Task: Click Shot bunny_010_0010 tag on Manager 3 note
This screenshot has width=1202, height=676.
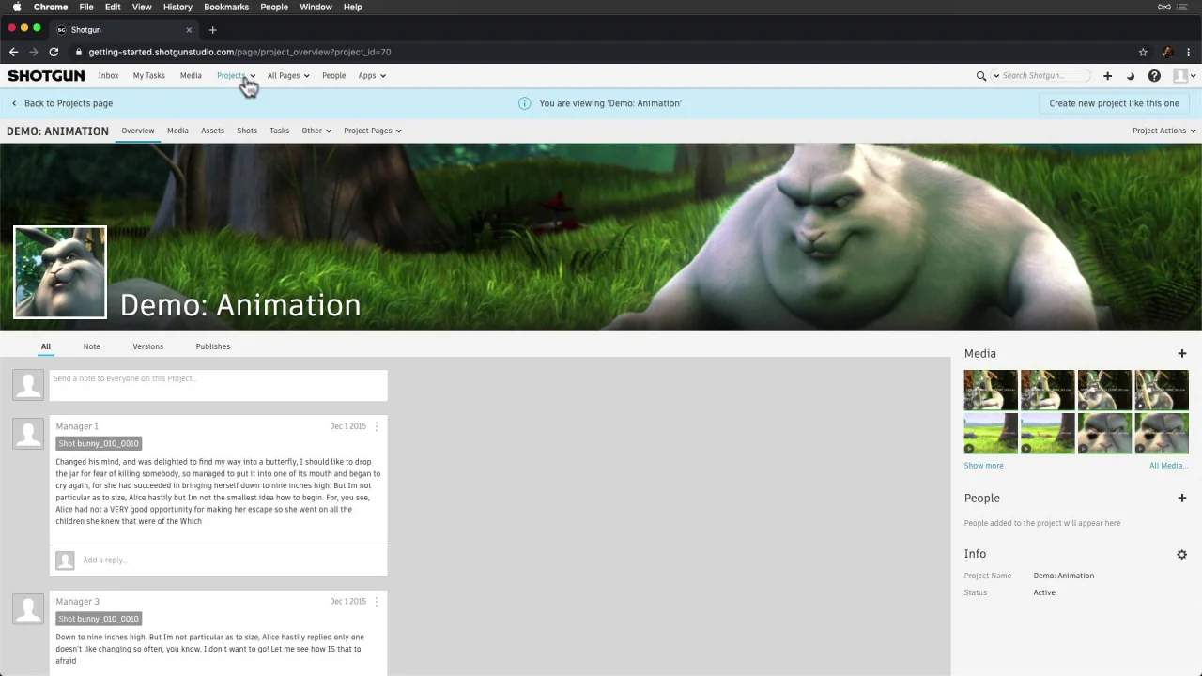Action: click(x=99, y=619)
